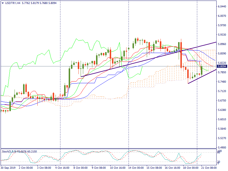The height and width of the screenshot is (171, 228).
Task: Click the 4 Oct 16:00 time label
Action: point(63,168)
